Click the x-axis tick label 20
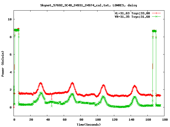170x127 pixels. 31,120
